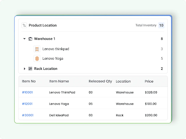Expand the Rack Location tree node

pyautogui.click(x=24, y=69)
